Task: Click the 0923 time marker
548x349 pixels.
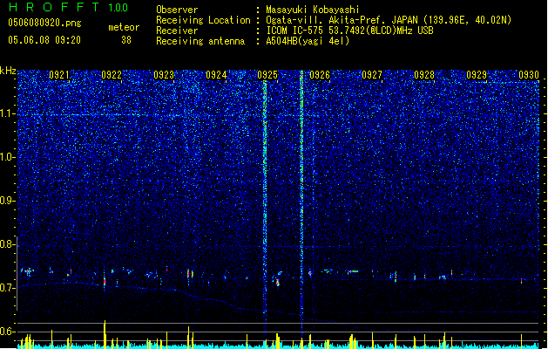Action: click(164, 75)
